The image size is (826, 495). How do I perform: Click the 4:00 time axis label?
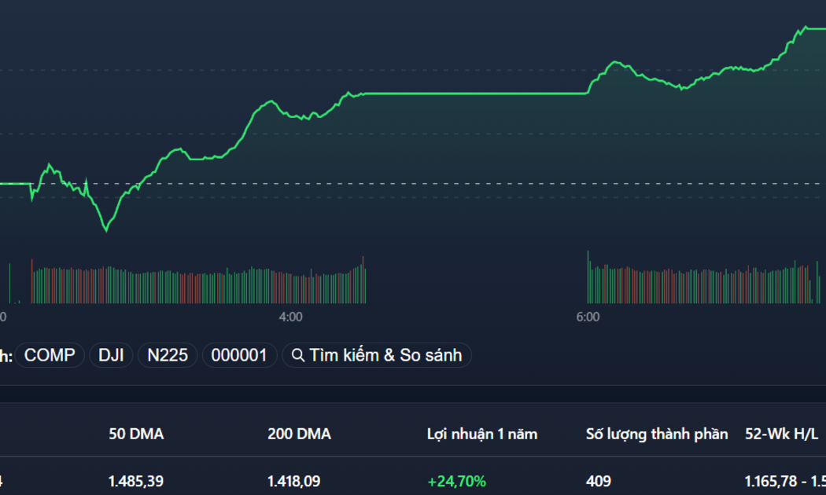point(291,317)
